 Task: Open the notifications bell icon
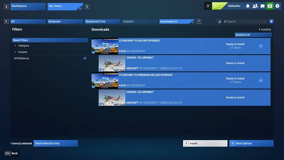click(x=248, y=6)
